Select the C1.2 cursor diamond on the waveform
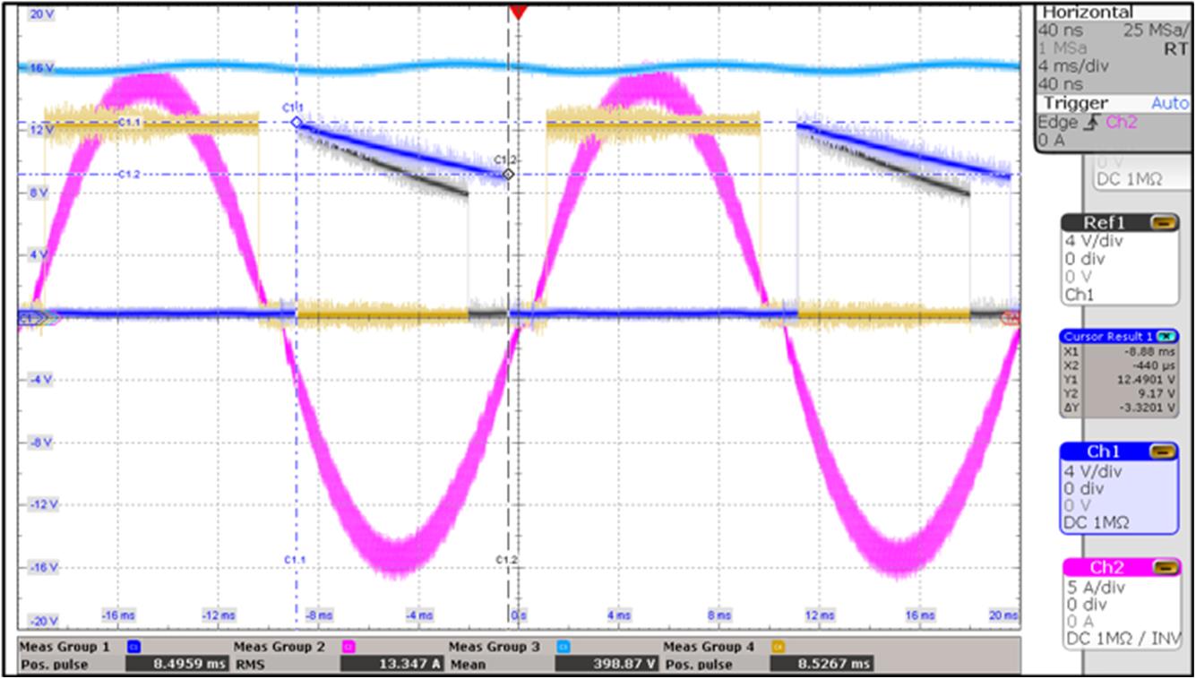The width and height of the screenshot is (1196, 679). coord(508,174)
